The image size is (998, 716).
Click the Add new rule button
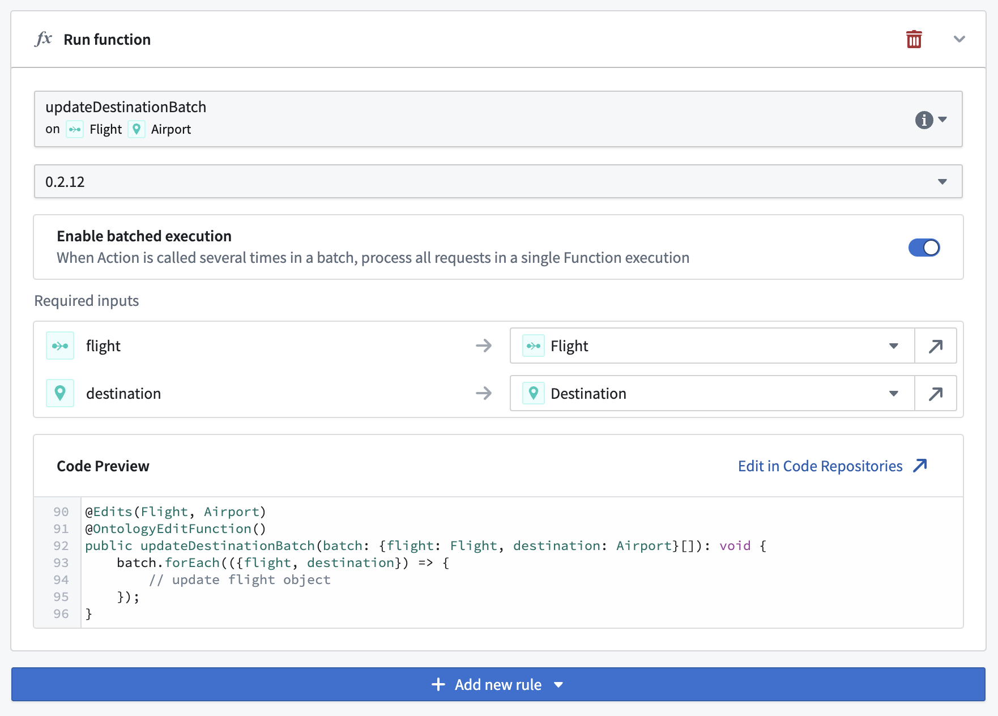point(498,684)
